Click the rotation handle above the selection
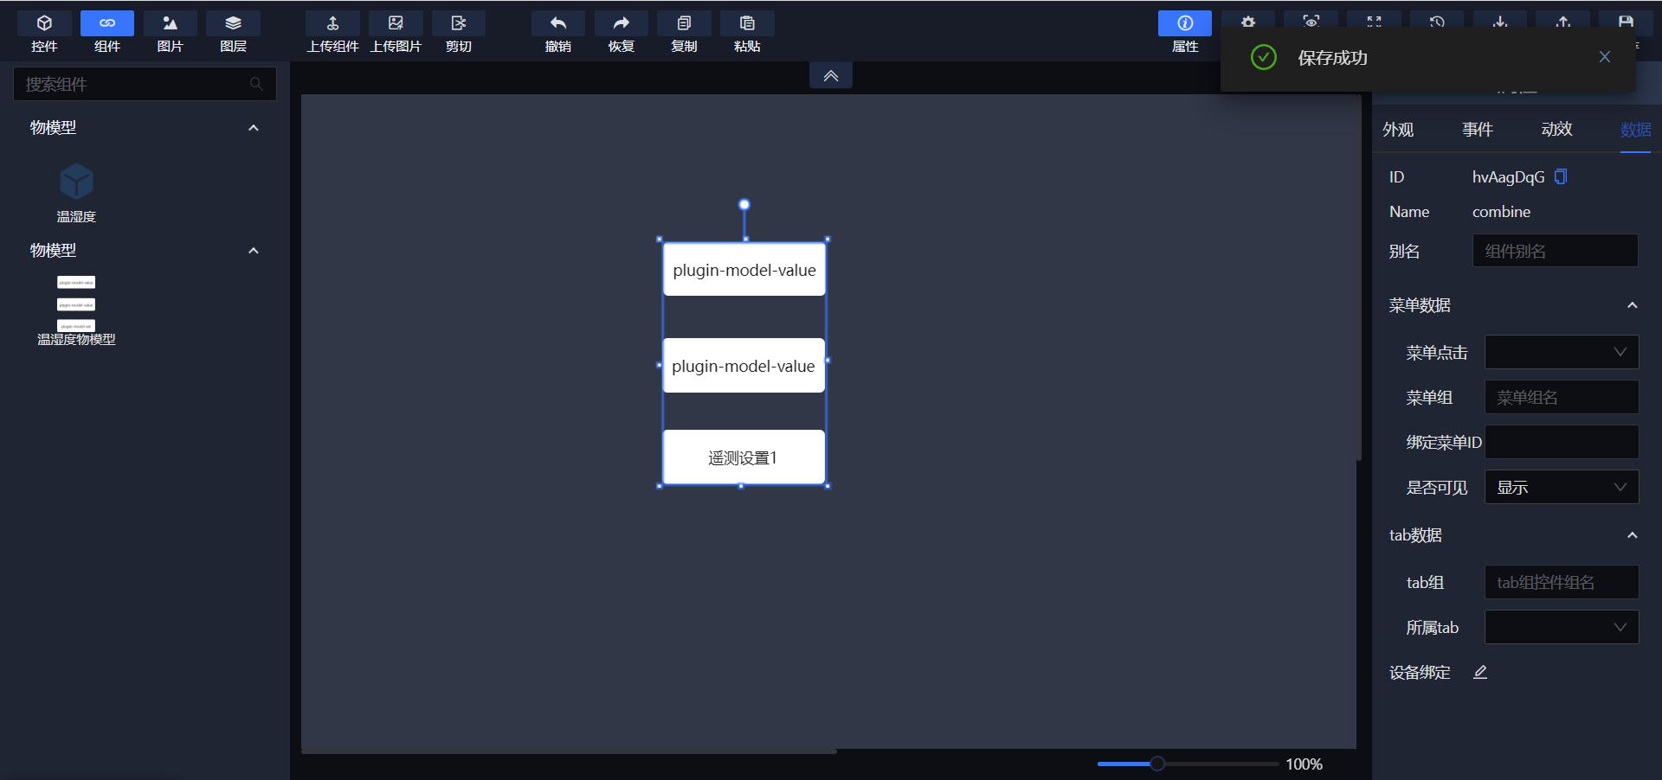 744,205
